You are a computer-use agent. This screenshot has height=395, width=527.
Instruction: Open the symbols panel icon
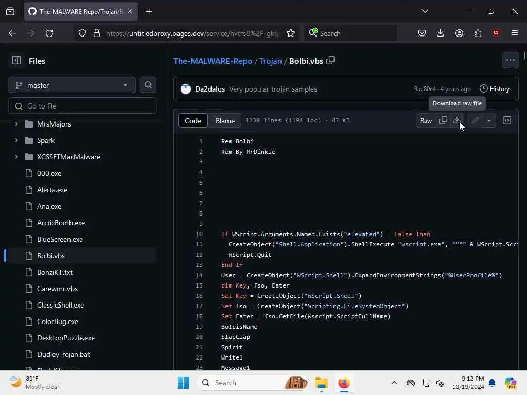pyautogui.click(x=507, y=120)
